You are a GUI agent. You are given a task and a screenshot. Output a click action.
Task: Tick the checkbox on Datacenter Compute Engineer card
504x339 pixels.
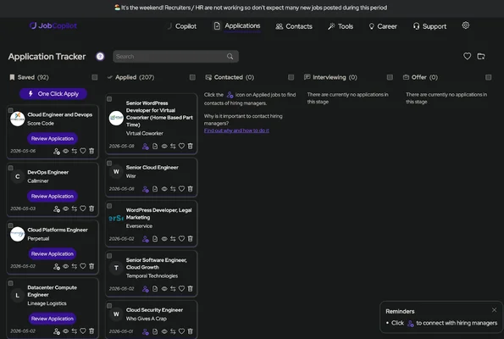(x=11, y=283)
